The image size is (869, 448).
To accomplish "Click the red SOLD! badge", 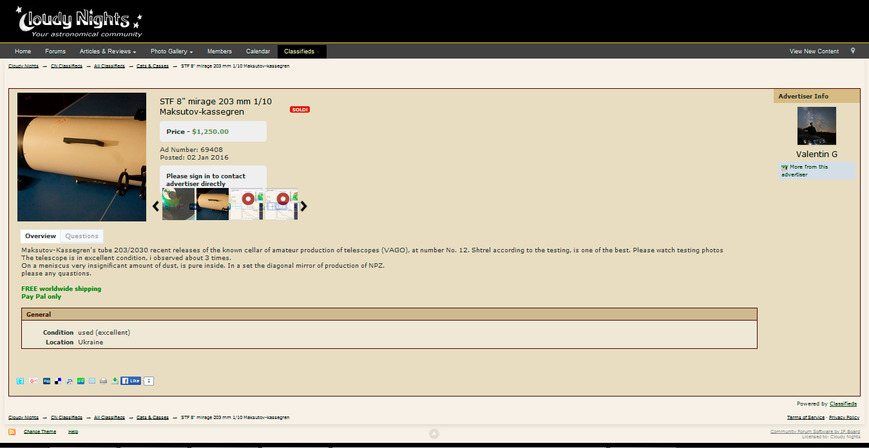I will [x=300, y=110].
